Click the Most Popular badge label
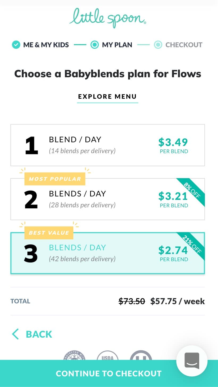 pyautogui.click(x=55, y=179)
